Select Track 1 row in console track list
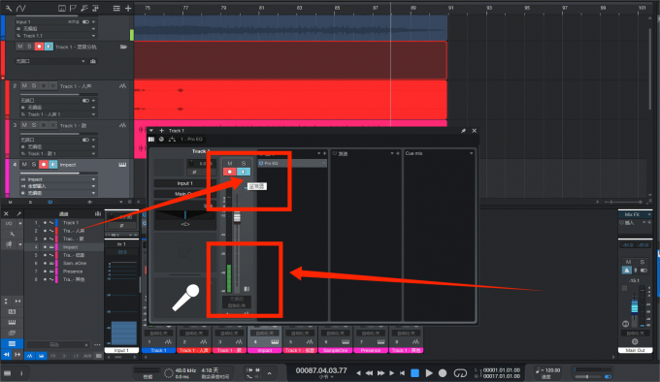The height and width of the screenshot is (382, 660). coord(63,223)
